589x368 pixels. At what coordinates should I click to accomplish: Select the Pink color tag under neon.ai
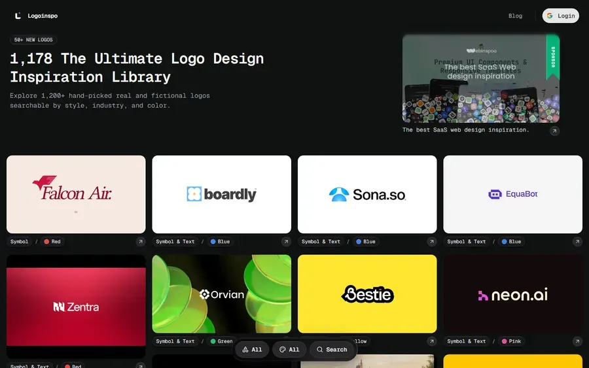512,341
